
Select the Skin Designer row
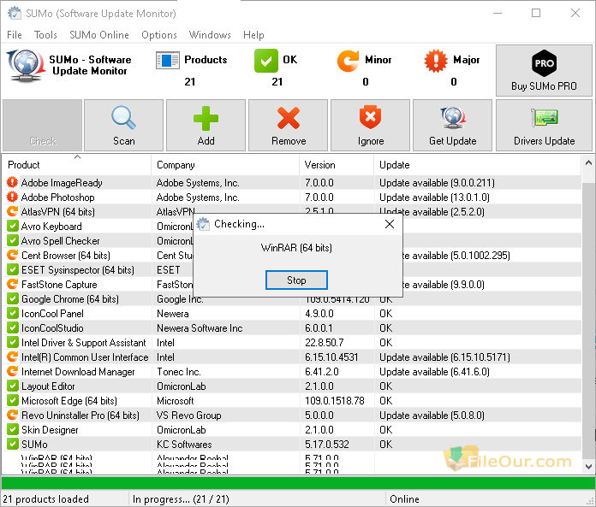coord(292,429)
